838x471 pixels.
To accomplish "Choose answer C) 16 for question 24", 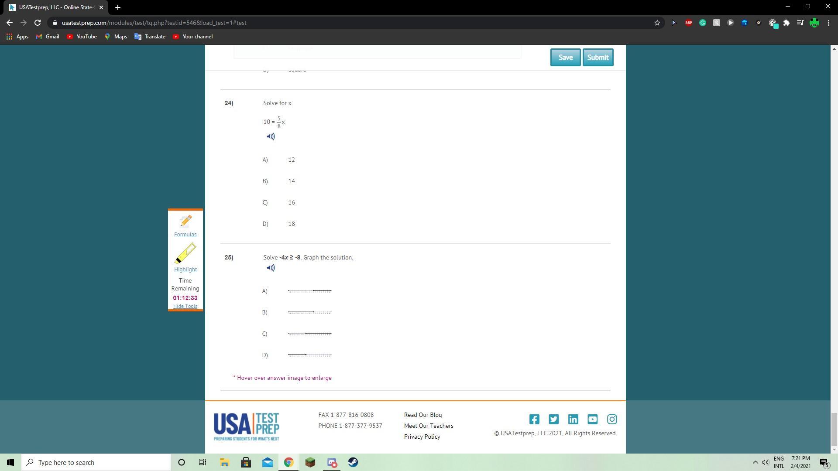I will (291, 203).
